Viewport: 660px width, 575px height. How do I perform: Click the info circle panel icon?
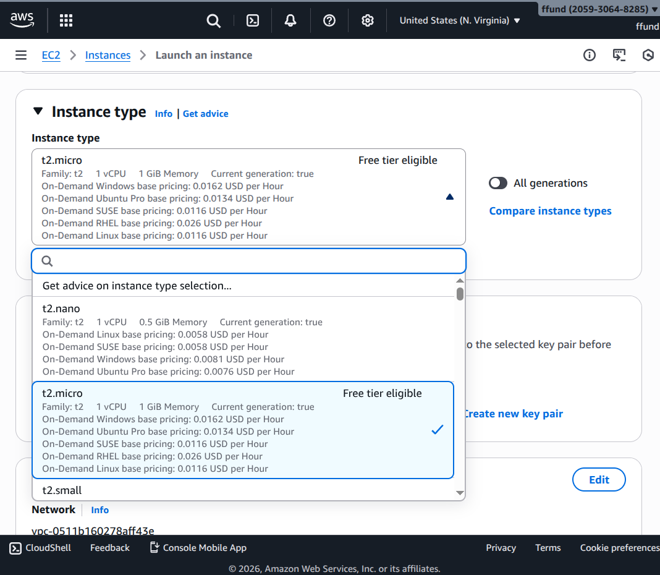click(x=590, y=55)
